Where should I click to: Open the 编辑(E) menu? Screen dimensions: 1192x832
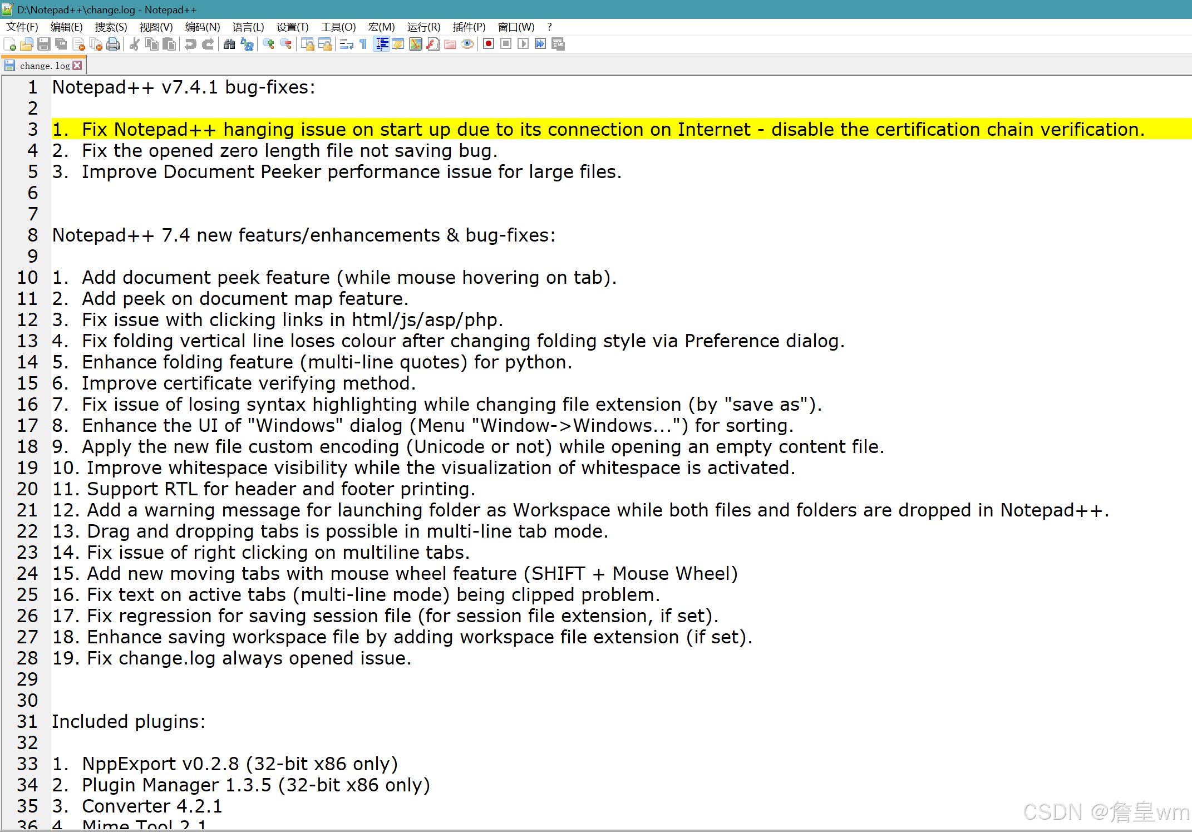pyautogui.click(x=66, y=27)
